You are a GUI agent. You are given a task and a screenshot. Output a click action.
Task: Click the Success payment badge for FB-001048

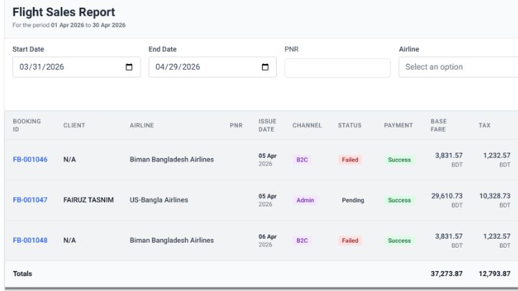click(x=399, y=241)
